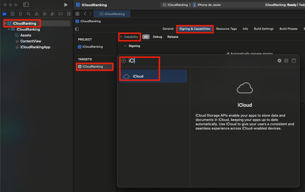
Task: Collapse the iCloudRanking folder group
Action: 9,29
